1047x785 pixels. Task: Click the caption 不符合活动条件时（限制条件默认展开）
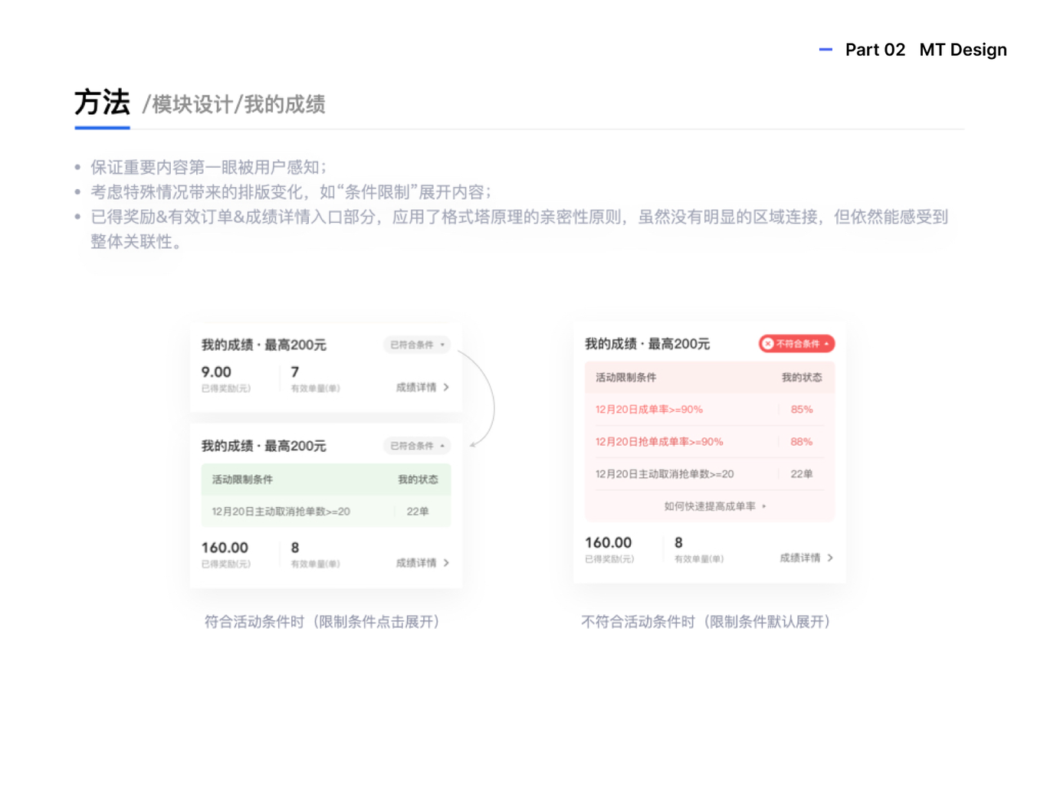click(x=706, y=622)
